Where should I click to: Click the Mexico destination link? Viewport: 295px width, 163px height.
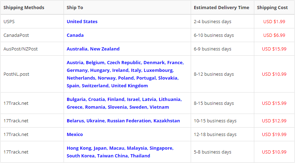(75, 134)
